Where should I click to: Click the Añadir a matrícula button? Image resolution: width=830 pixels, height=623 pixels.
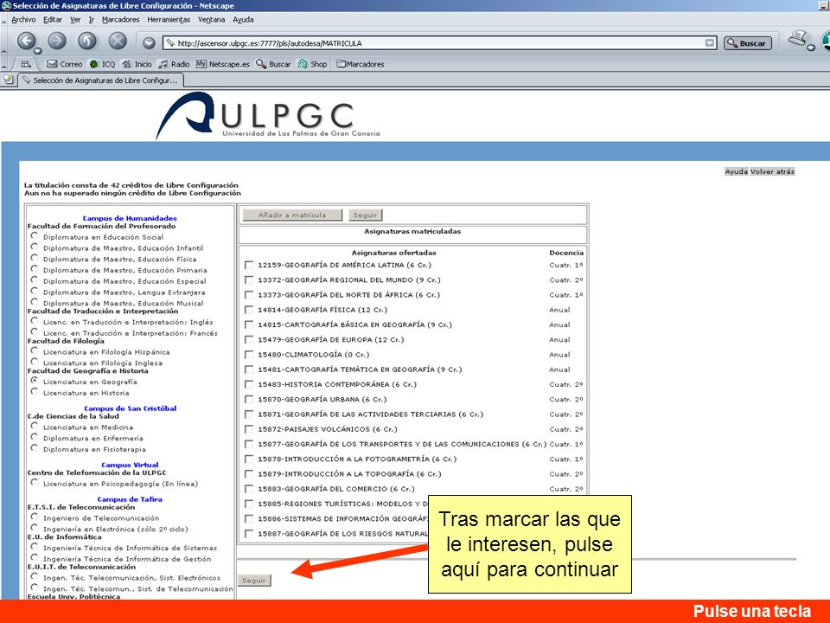[x=292, y=215]
